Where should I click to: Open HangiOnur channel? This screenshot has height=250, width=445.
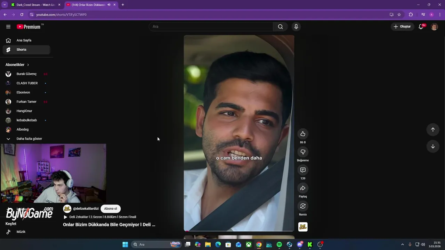click(26, 111)
